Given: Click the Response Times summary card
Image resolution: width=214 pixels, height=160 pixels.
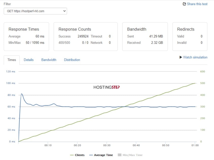Looking at the screenshot, I should coord(26,37).
